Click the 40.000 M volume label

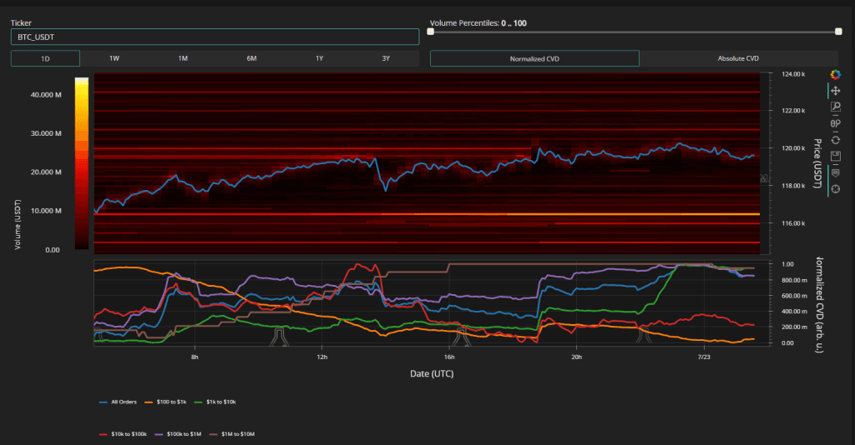coord(46,95)
